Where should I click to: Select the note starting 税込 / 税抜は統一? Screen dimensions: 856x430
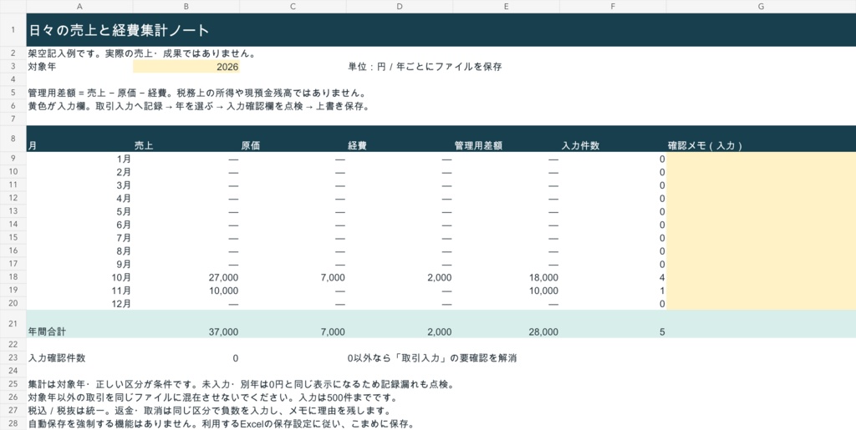click(209, 411)
